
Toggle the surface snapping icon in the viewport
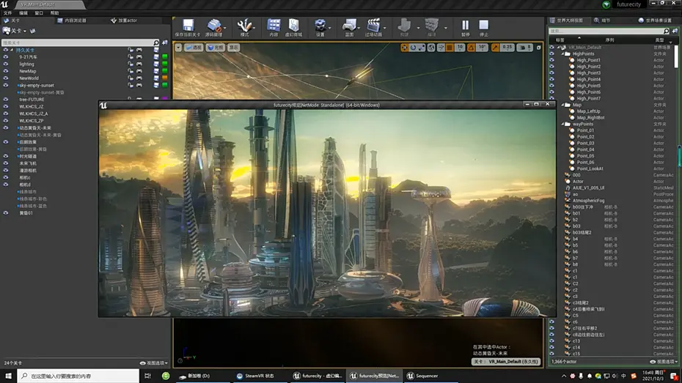pyautogui.click(x=441, y=48)
